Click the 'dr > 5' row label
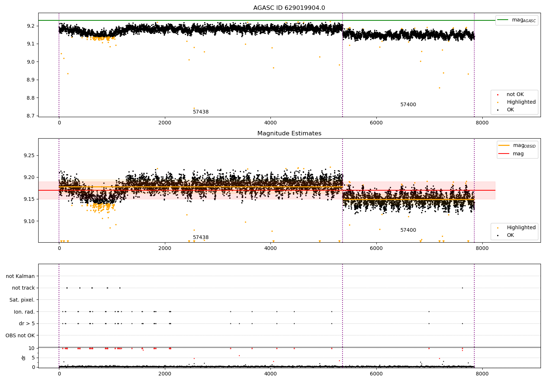 coord(27,324)
